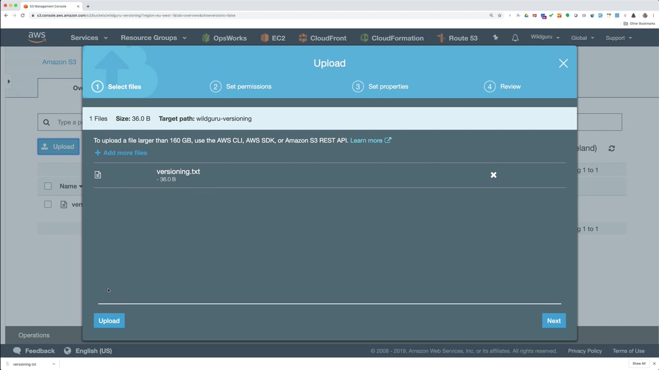Image resolution: width=659 pixels, height=370 pixels.
Task: Open the Other Bookmarks folder
Action: click(639, 24)
